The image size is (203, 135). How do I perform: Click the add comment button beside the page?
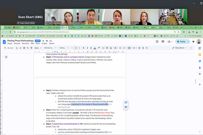[x=126, y=103]
